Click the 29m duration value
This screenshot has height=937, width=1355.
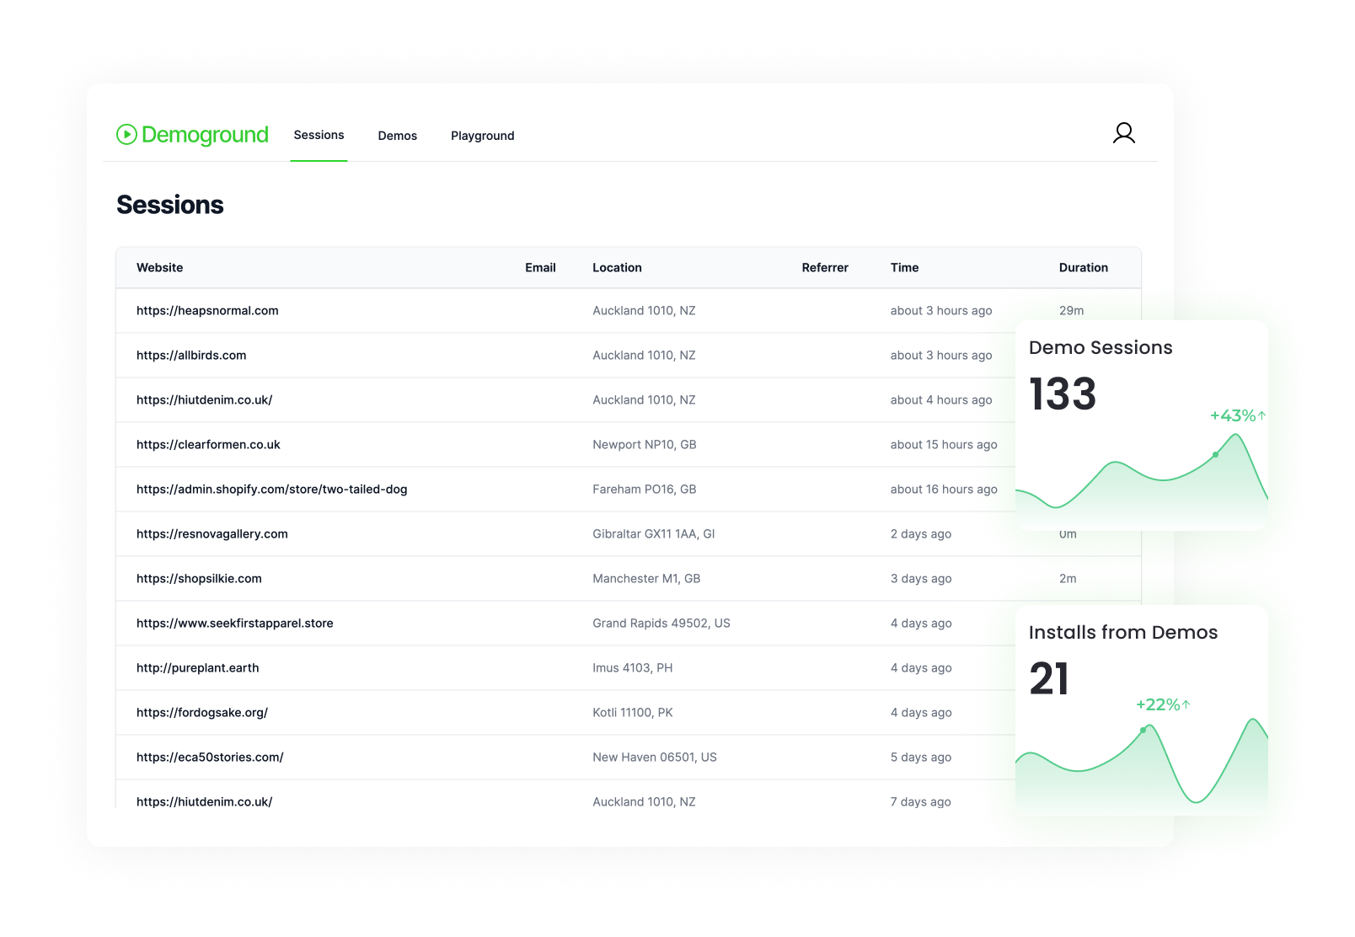tap(1071, 310)
